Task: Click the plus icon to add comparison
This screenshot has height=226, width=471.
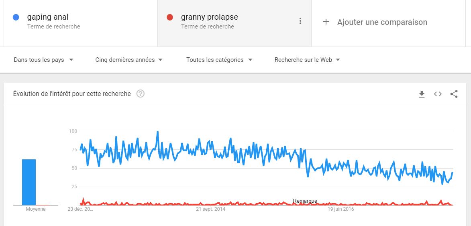Action: click(x=326, y=22)
